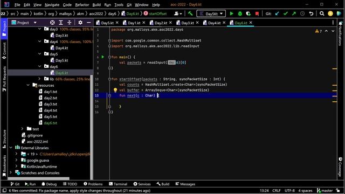Close the Day2.kt tab
Viewport: 345px width, 194px height.
click(170, 23)
